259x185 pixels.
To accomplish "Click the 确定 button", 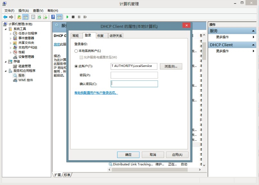I will coord(128,155).
